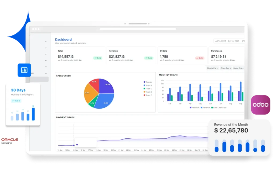This screenshot has width=274, height=171.
Task: Click the Oracle NetSuite logo
Action: coord(10,140)
